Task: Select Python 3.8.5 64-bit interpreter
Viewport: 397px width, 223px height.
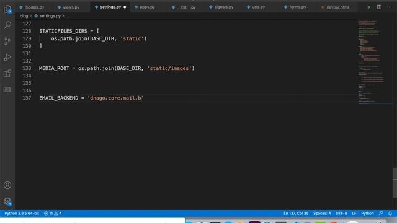Action: click(x=22, y=213)
